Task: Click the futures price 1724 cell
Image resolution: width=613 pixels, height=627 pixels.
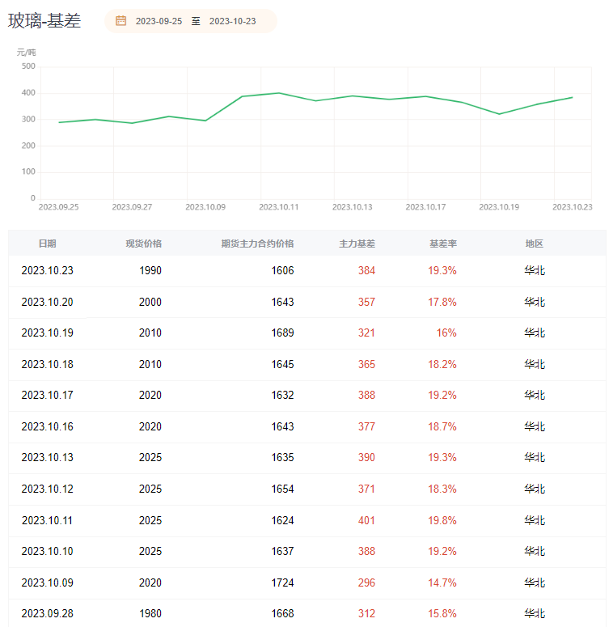Action: tap(282, 583)
